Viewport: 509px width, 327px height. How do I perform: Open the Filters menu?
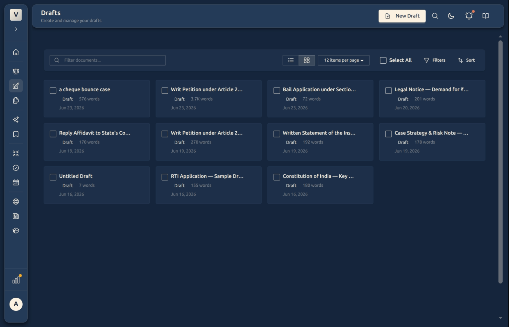435,60
